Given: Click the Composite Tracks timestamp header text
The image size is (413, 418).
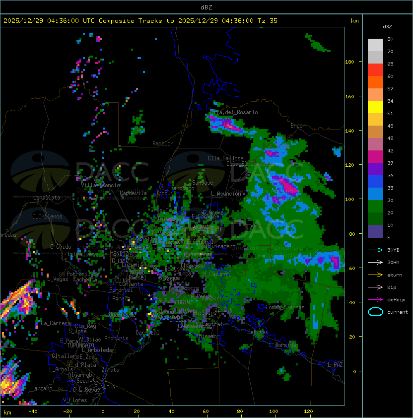Looking at the screenshot, I should [140, 20].
